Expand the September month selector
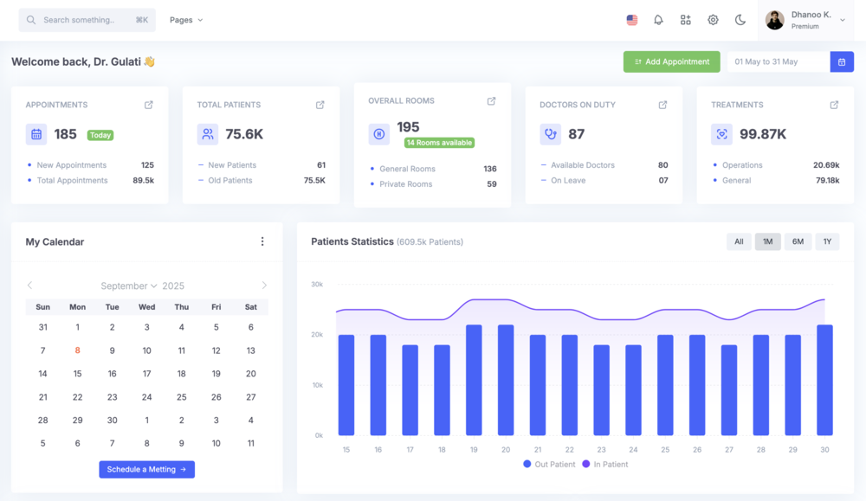866x501 pixels. (129, 286)
